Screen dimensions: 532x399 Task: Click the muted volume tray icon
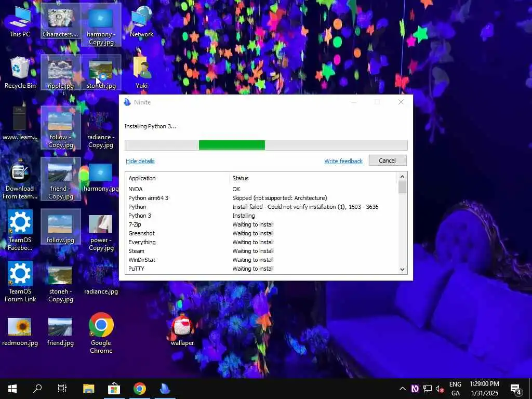(x=440, y=389)
